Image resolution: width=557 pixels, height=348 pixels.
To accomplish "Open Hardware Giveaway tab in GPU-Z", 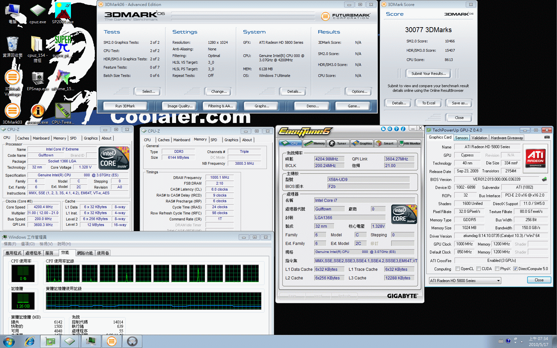I will (x=507, y=138).
